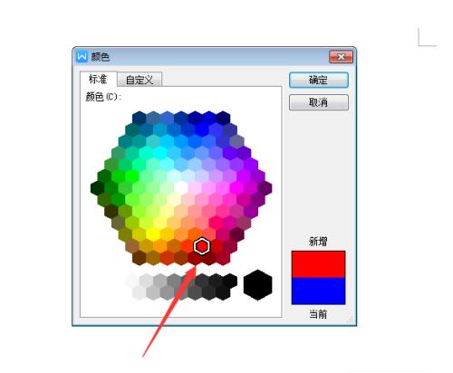Select the bright green hexagon swatch
Viewport: 453px width, 373px height.
pos(132,177)
